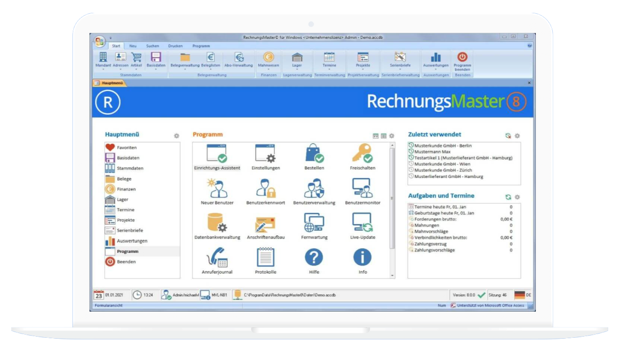This screenshot has width=621, height=351.
Task: Switch to the Neu ribbon tab
Action: (x=133, y=46)
